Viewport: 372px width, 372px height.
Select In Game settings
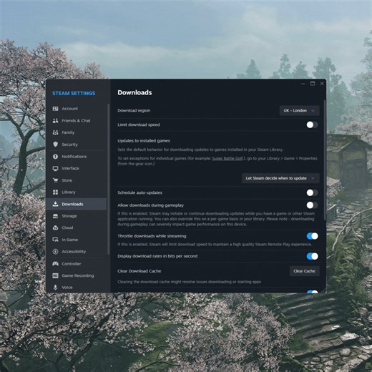(x=77, y=240)
